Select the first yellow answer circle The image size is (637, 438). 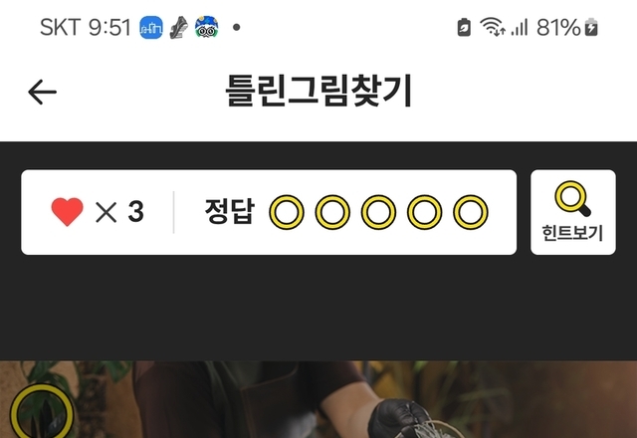287,212
